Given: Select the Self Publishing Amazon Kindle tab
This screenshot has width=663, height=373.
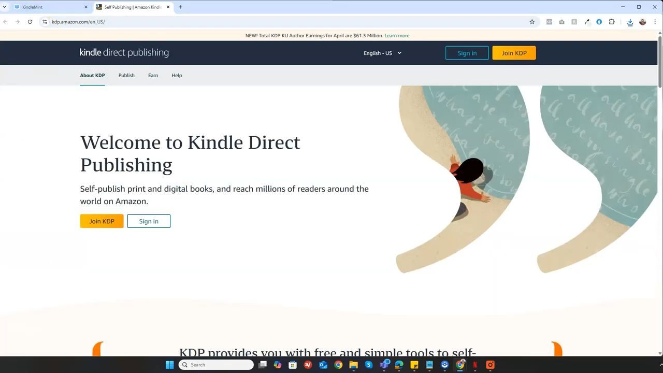Looking at the screenshot, I should (x=134, y=7).
